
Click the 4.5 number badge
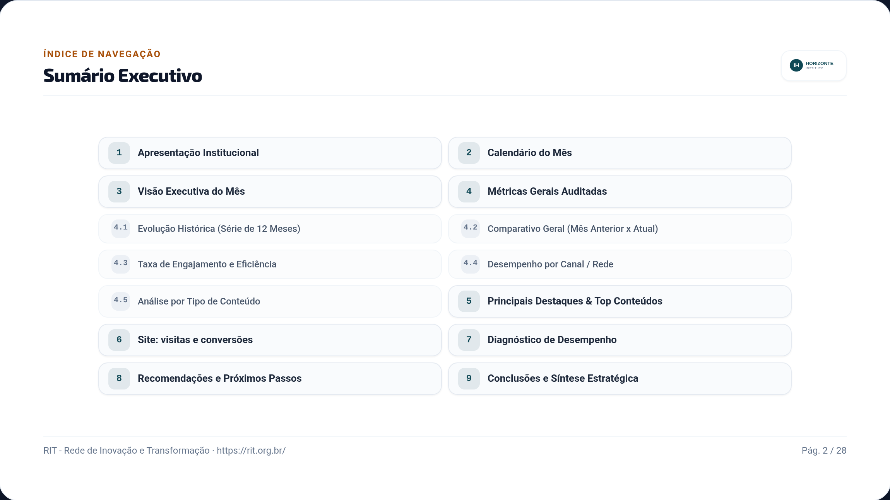pos(121,301)
